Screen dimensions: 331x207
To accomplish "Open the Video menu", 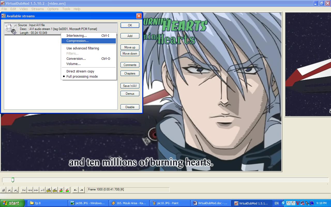I will (x=24, y=9).
